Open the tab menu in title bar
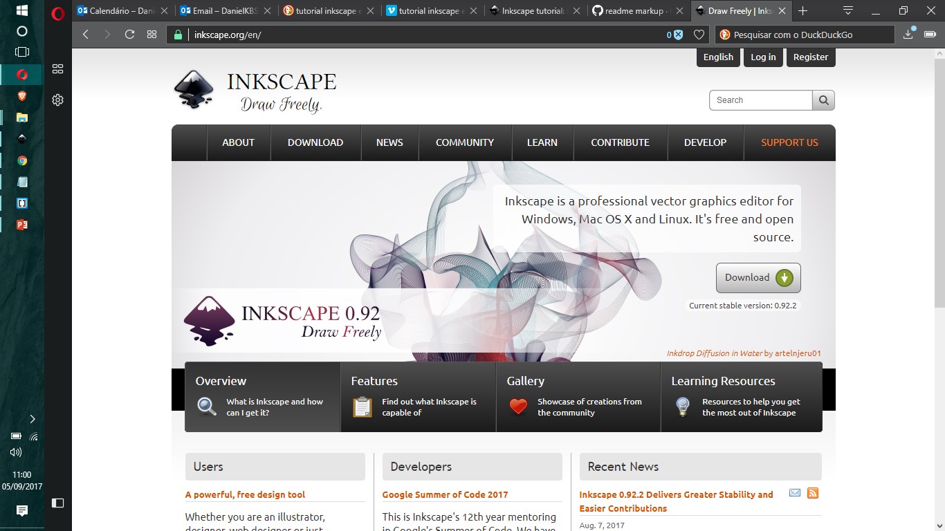 coord(848,10)
